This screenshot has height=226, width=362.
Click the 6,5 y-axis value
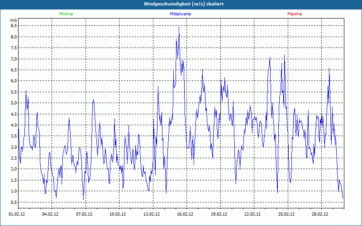pos(14,70)
